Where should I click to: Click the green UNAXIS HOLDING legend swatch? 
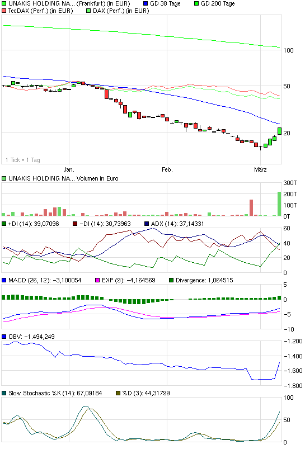click(4, 4)
